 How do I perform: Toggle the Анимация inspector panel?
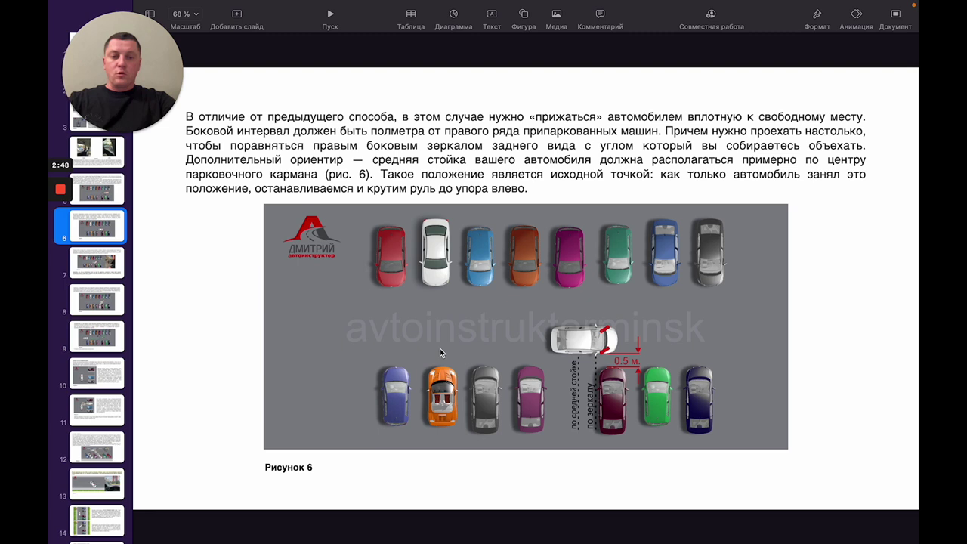(x=856, y=14)
